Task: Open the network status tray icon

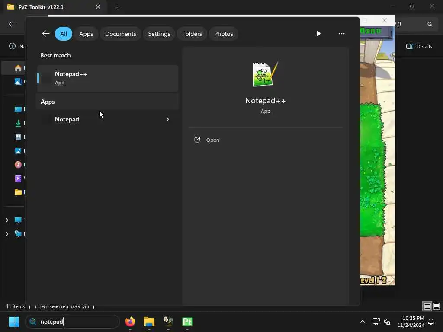Action: click(x=376, y=322)
